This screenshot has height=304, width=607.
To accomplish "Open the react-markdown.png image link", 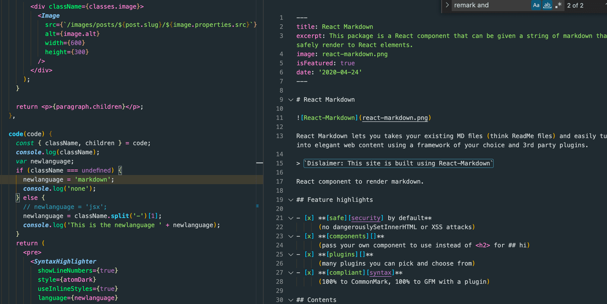I will pos(396,118).
